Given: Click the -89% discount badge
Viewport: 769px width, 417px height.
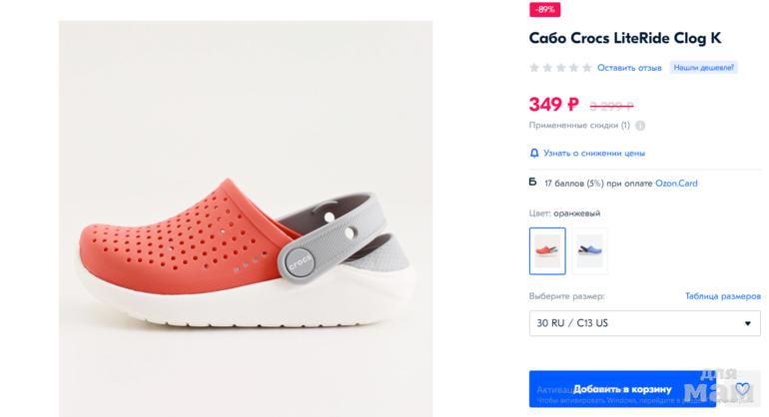Looking at the screenshot, I should pyautogui.click(x=544, y=9).
